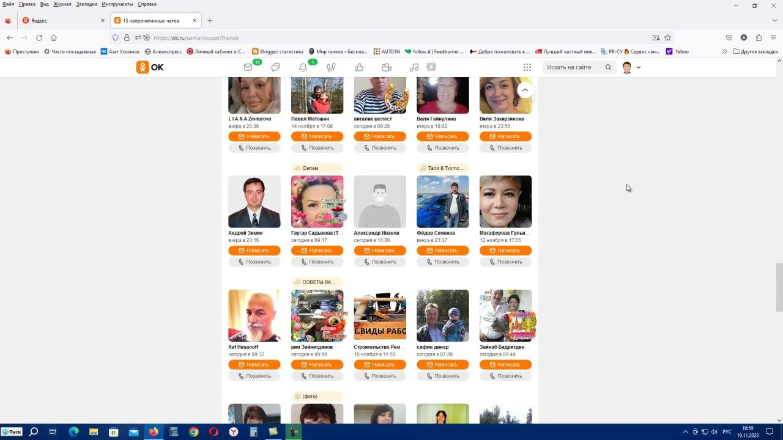This screenshot has width=783, height=440.
Task: Open the taskbar volume control
Action: (x=714, y=432)
